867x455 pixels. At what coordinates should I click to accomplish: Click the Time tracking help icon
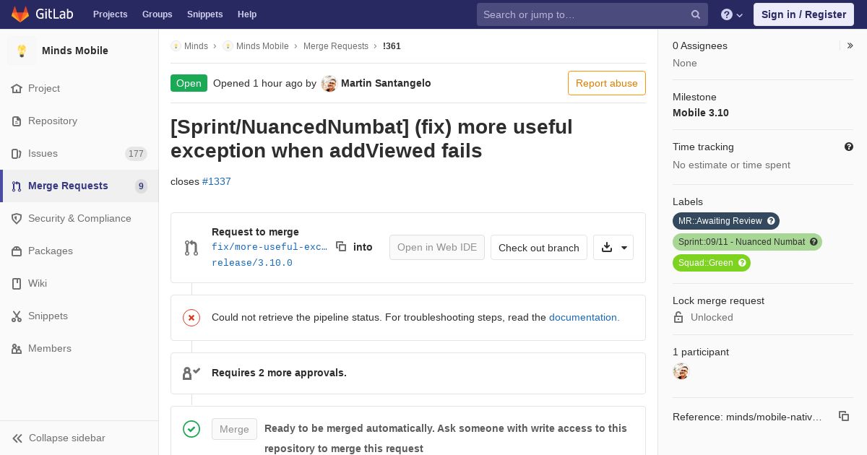click(849, 147)
